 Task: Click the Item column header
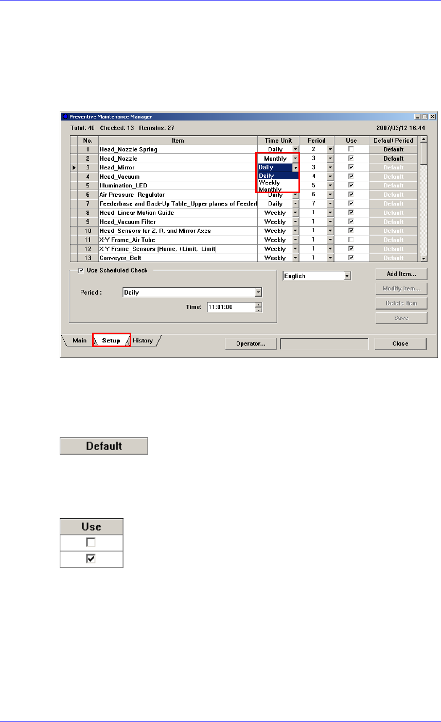click(178, 141)
